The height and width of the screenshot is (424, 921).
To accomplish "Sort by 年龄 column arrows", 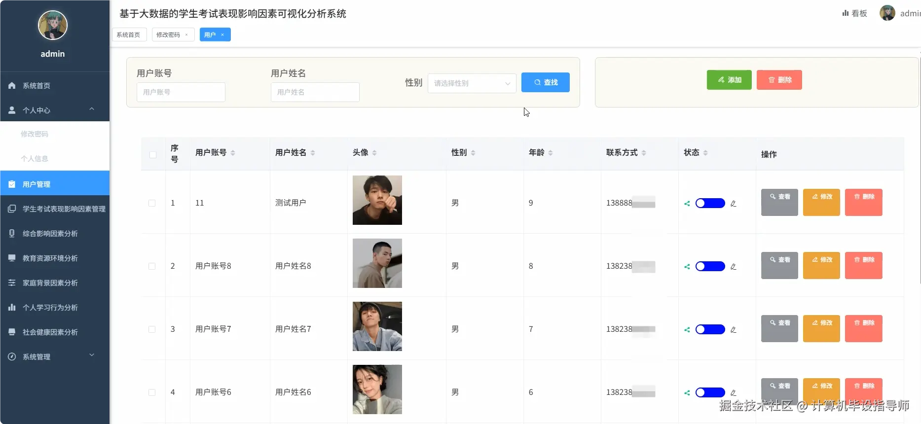I will pyautogui.click(x=551, y=153).
